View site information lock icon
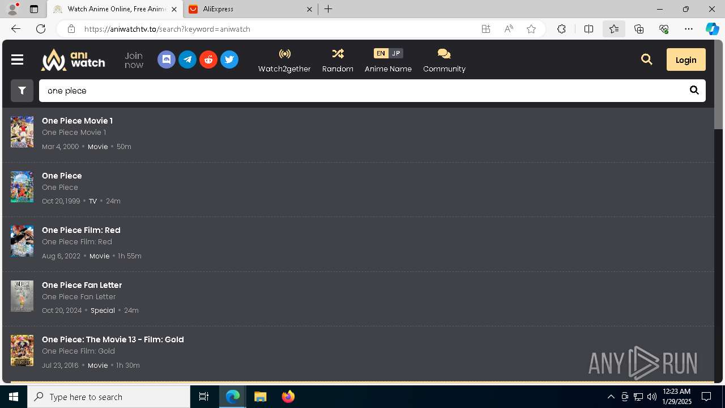Image resolution: width=725 pixels, height=408 pixels. tap(71, 29)
